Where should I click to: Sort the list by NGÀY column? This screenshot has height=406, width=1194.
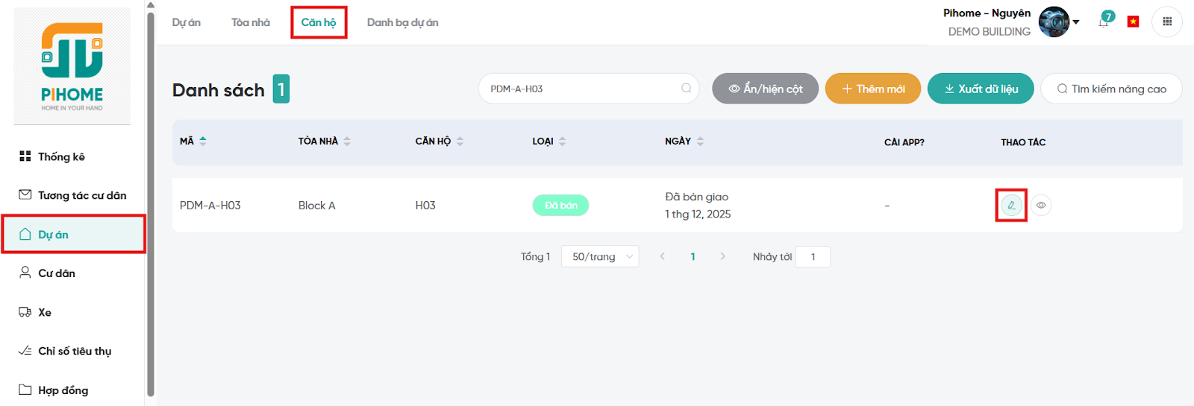click(700, 141)
